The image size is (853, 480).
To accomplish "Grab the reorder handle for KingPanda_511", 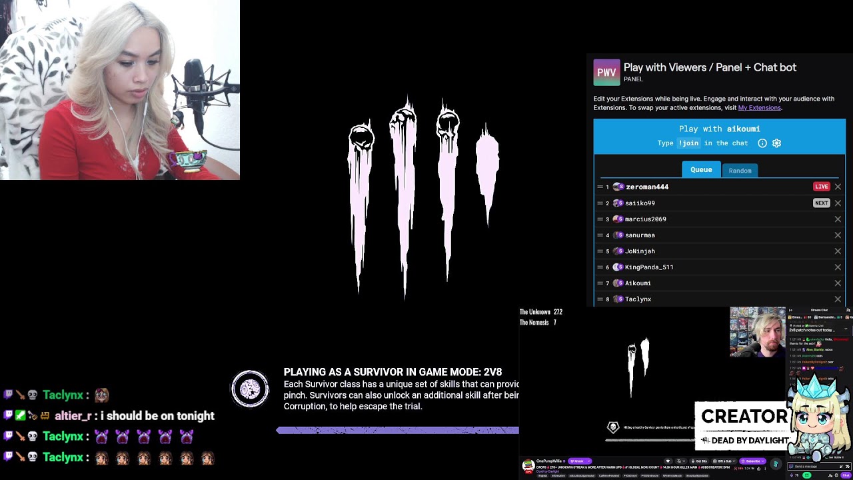I will point(600,267).
